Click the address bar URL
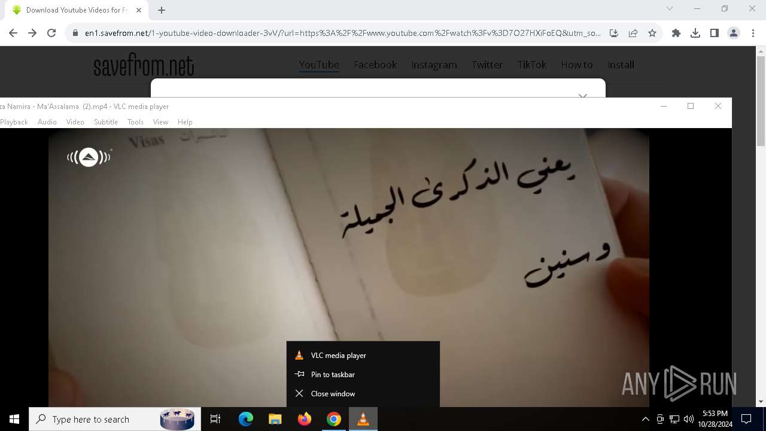This screenshot has height=431, width=766. (x=342, y=34)
